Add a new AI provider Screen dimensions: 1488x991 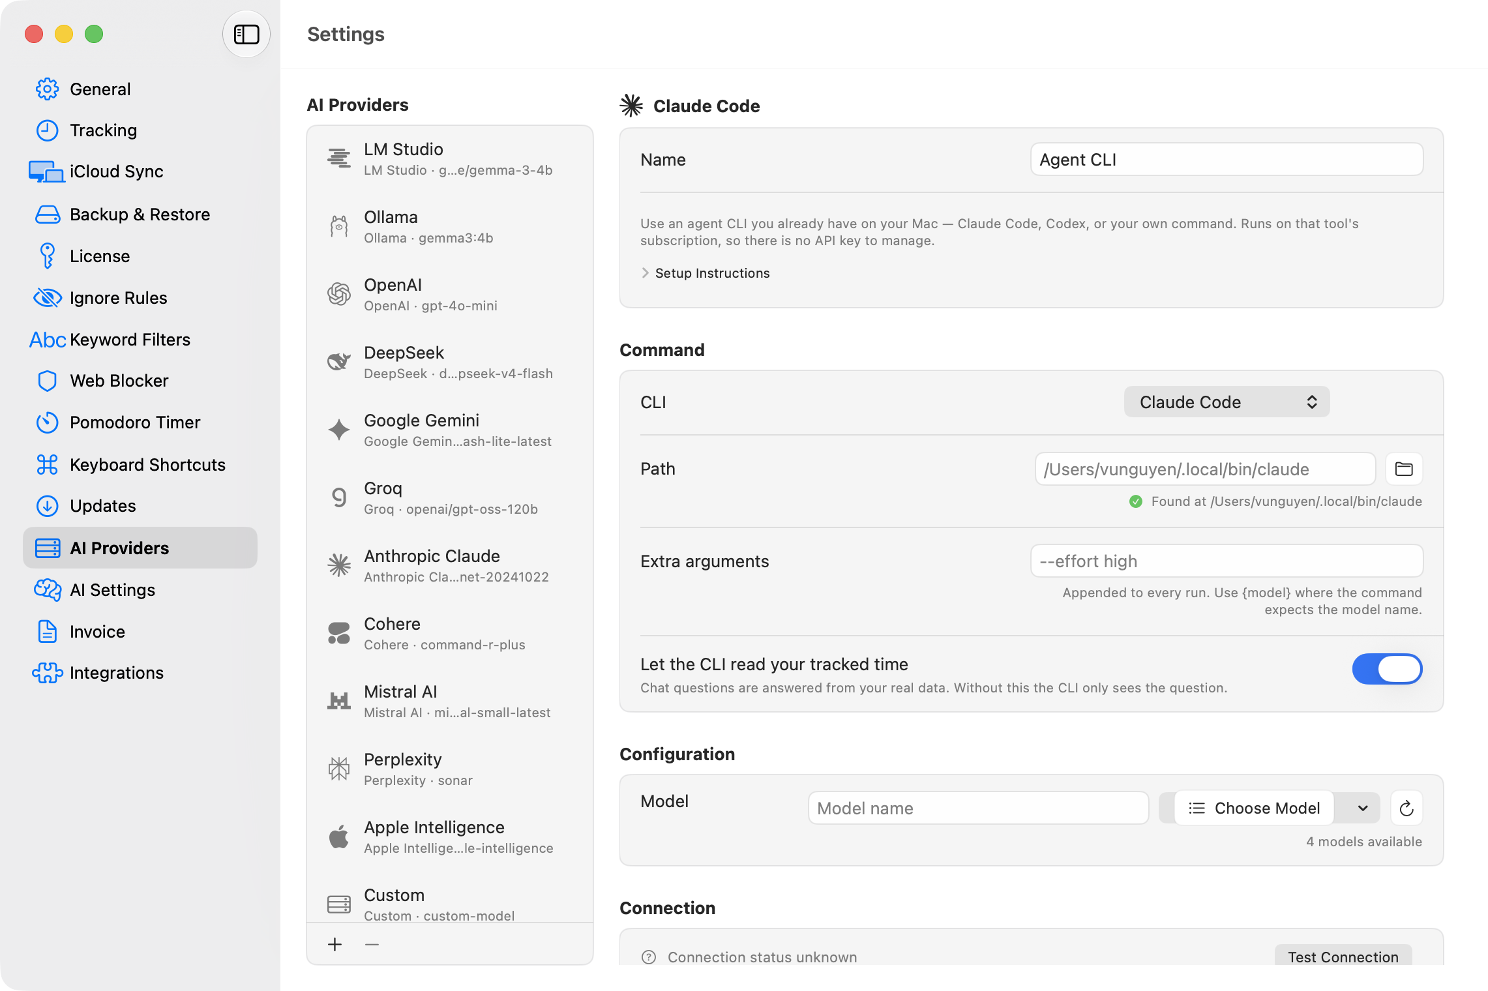click(x=335, y=944)
